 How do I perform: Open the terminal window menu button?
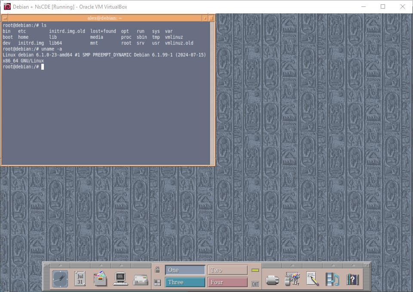click(x=5, y=18)
